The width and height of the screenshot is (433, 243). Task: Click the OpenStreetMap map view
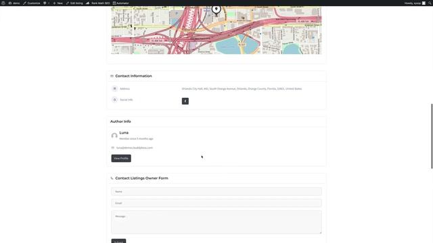tap(216, 30)
